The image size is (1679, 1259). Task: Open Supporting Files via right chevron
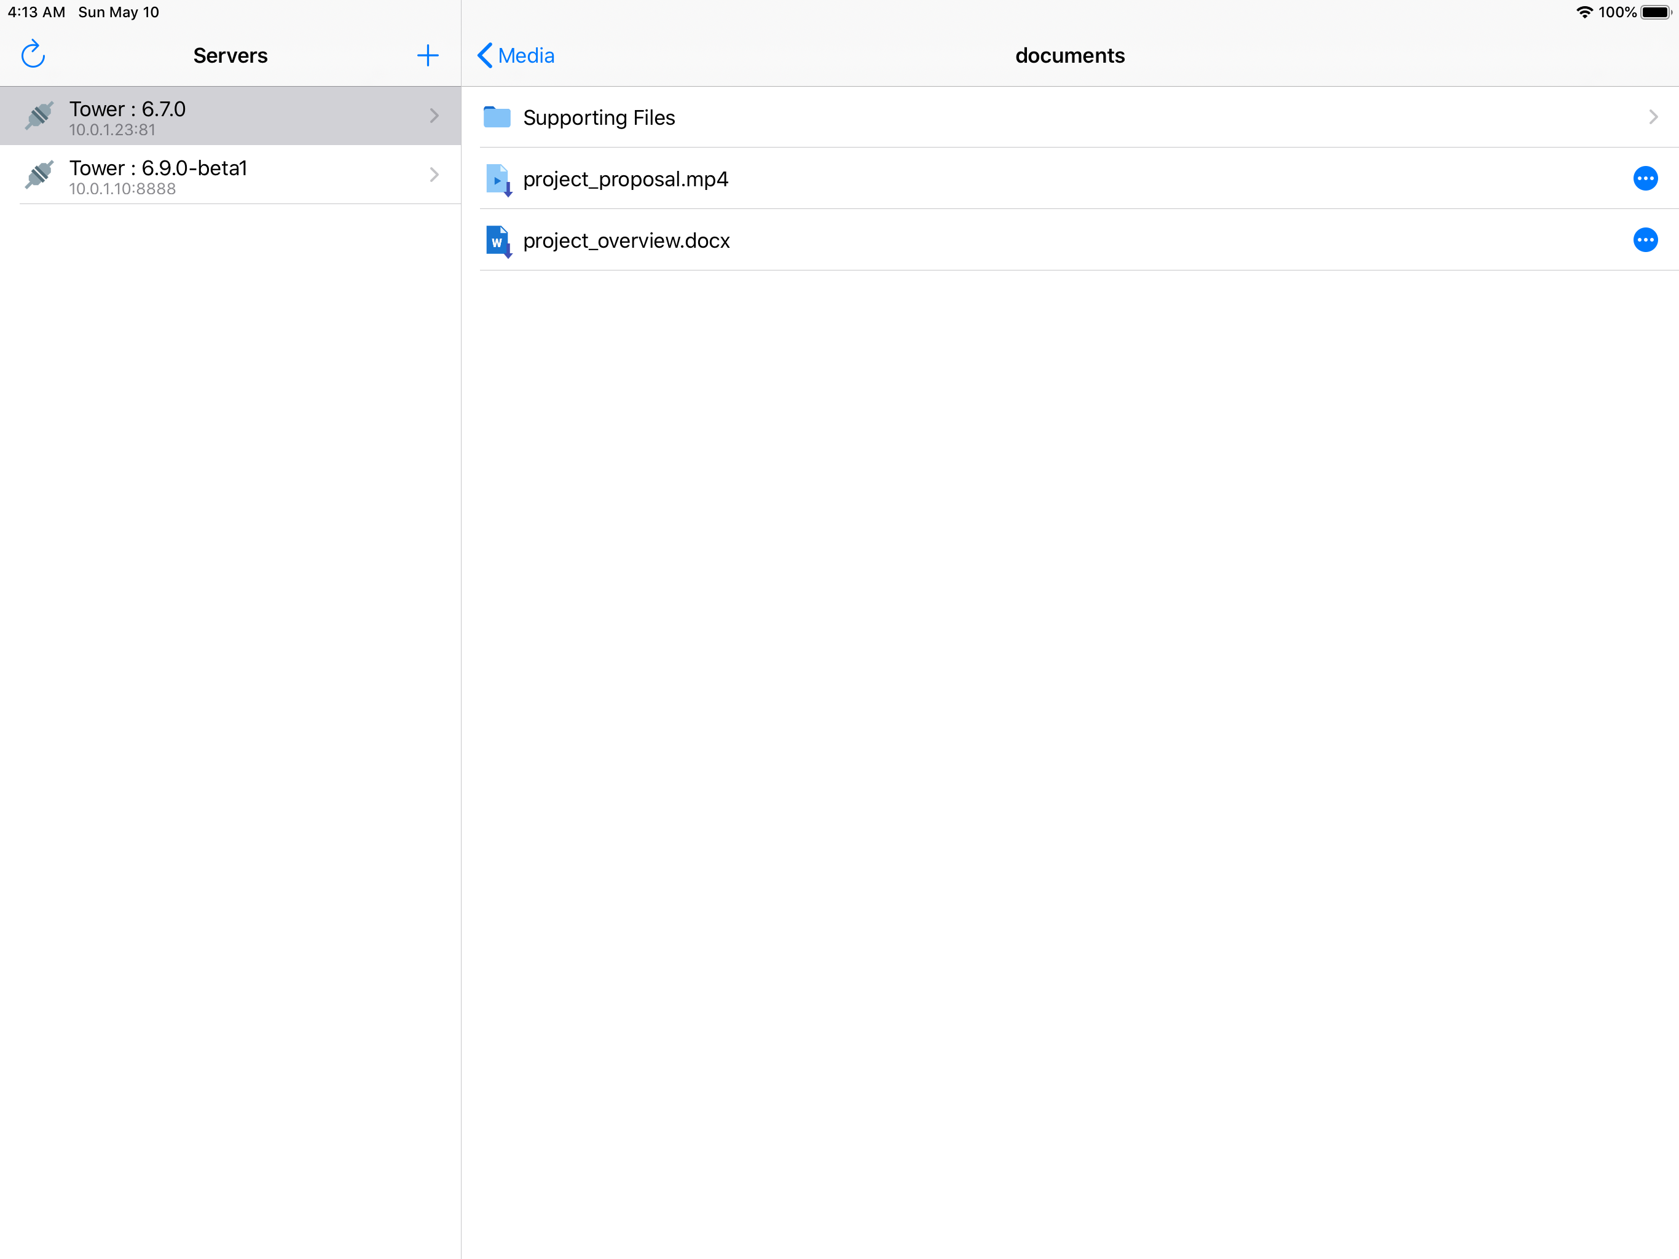point(1653,117)
